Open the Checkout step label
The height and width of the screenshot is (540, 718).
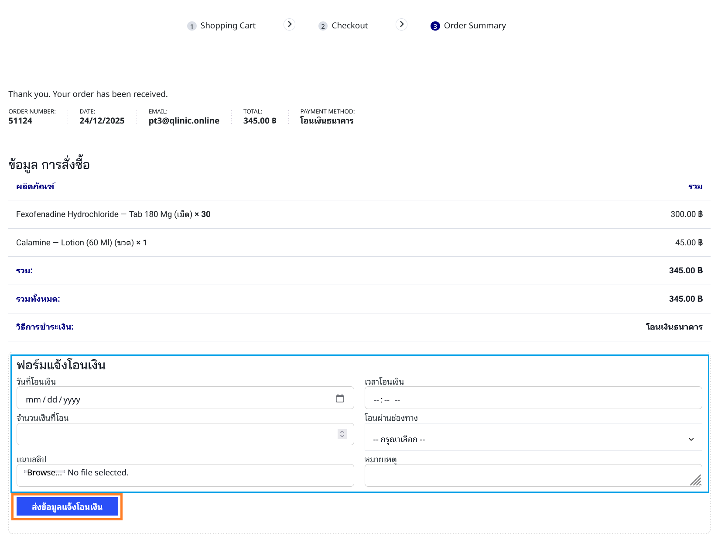(x=349, y=26)
